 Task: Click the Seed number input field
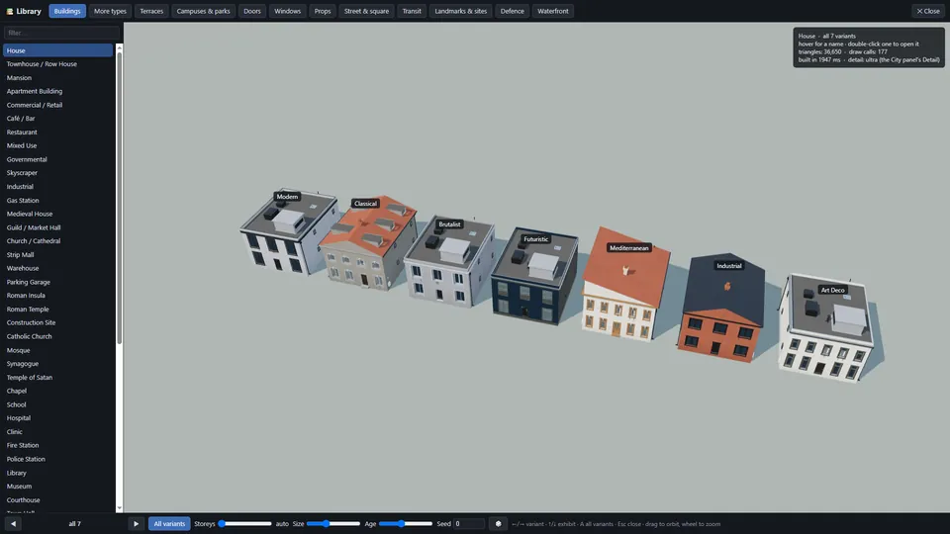coord(469,524)
